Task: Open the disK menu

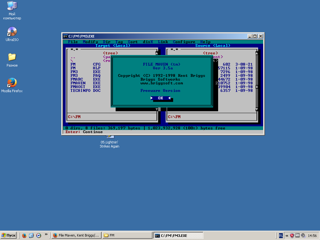Action: pos(148,42)
